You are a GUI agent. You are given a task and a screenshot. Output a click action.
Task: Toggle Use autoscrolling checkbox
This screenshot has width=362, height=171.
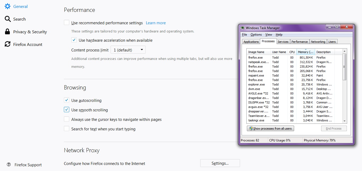[67, 100]
